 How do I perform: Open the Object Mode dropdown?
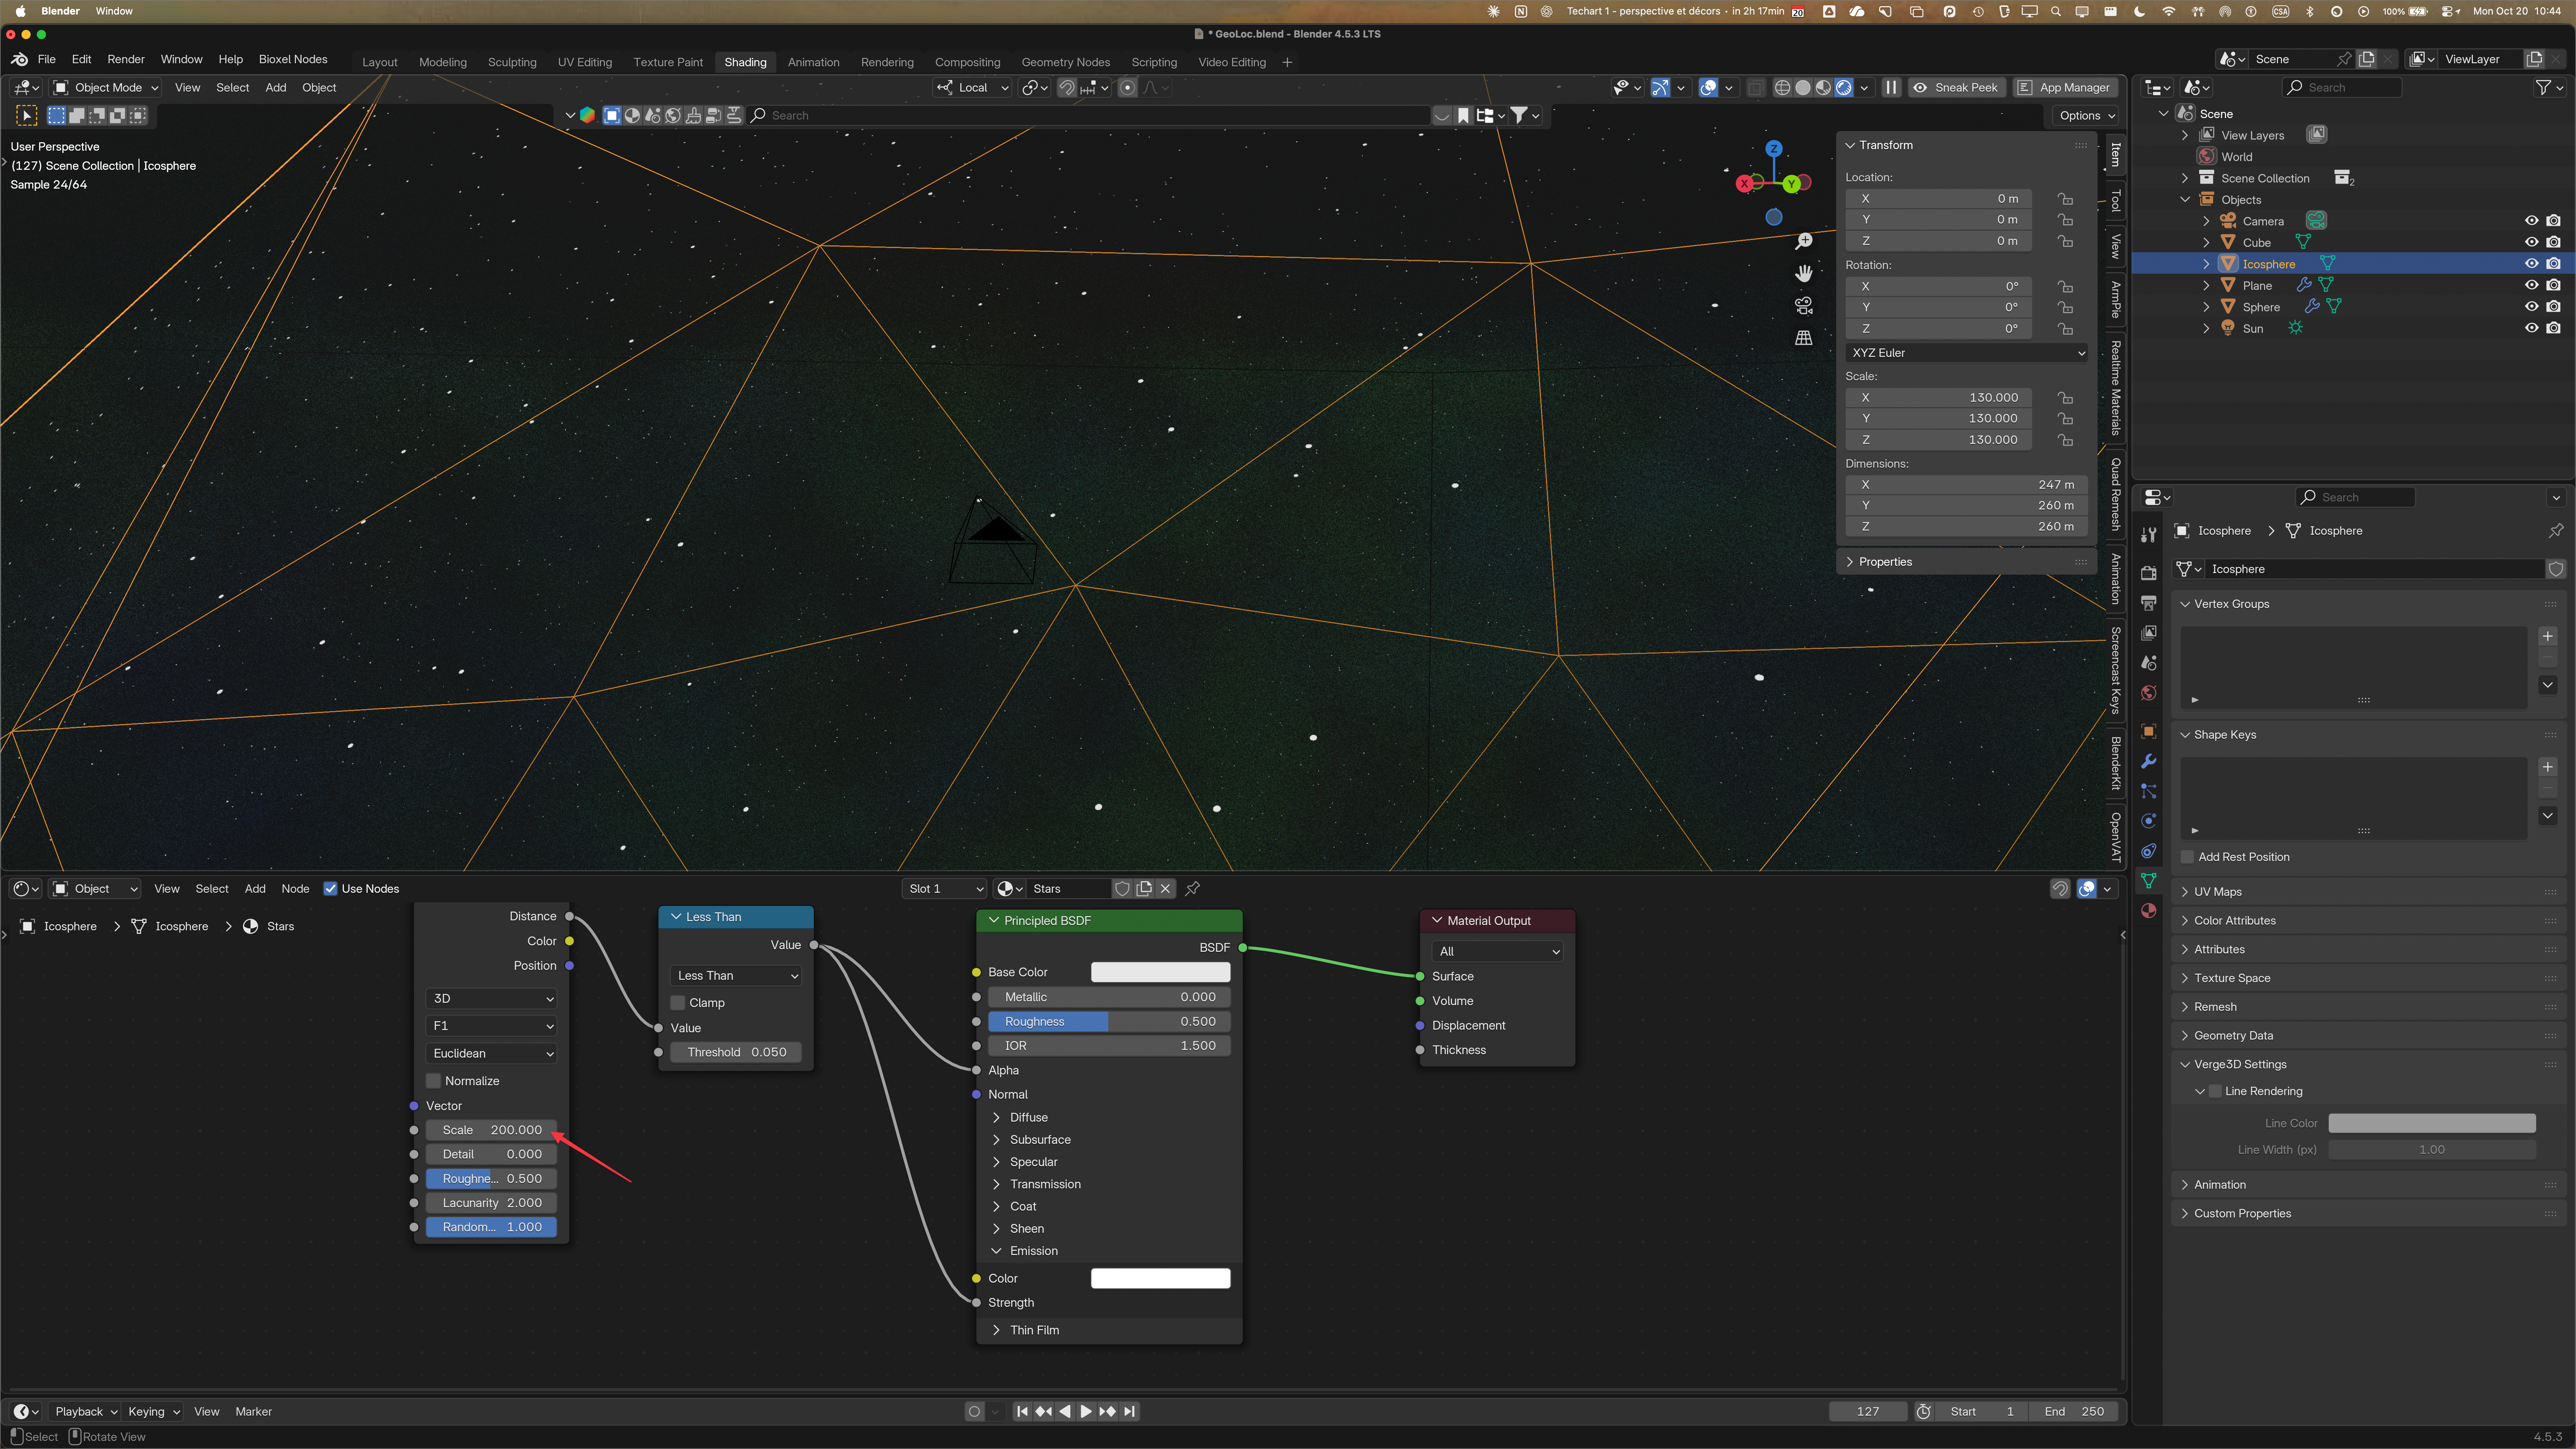[106, 88]
